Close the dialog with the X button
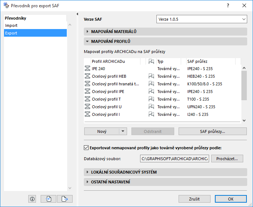This screenshot has width=253, height=207. pyautogui.click(x=244, y=6)
